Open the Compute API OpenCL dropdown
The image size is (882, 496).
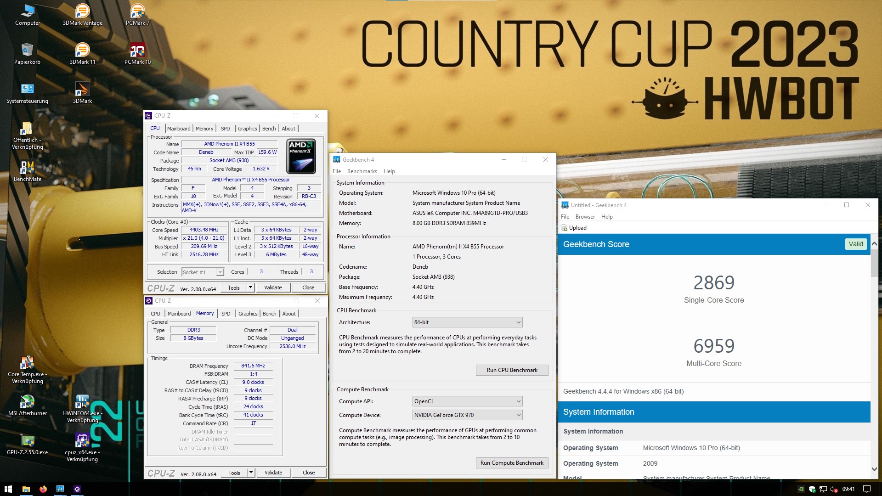(x=467, y=401)
